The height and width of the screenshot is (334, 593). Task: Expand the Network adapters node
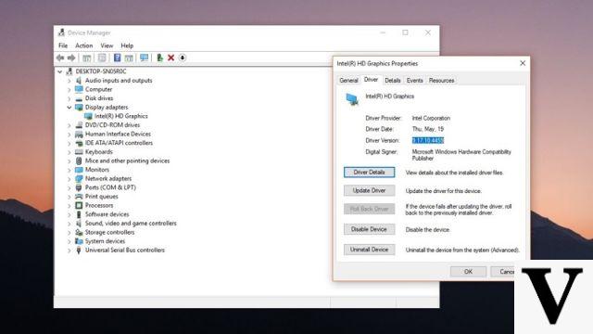[69, 179]
